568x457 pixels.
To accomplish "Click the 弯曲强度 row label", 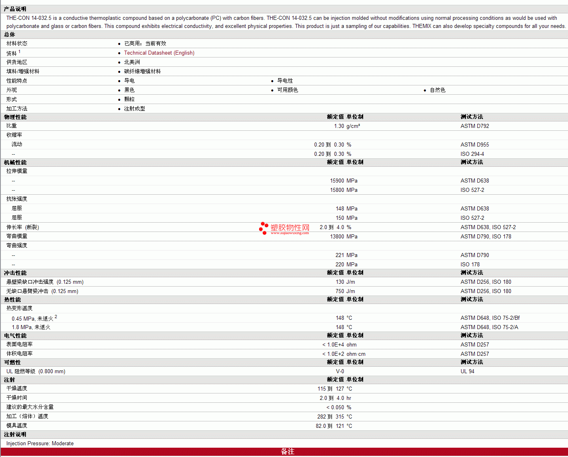I will (17, 246).
